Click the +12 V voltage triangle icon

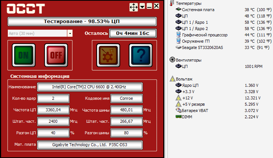(x=179, y=98)
